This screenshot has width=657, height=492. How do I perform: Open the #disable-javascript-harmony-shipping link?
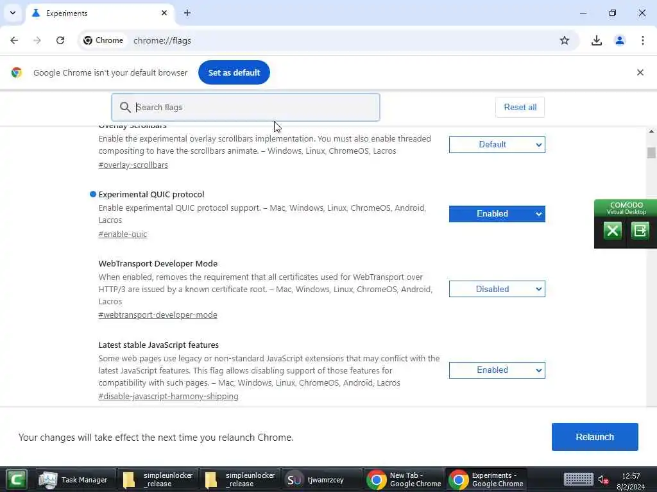169,396
